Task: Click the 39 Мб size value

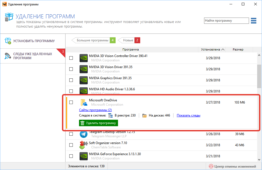Action: [240, 134]
